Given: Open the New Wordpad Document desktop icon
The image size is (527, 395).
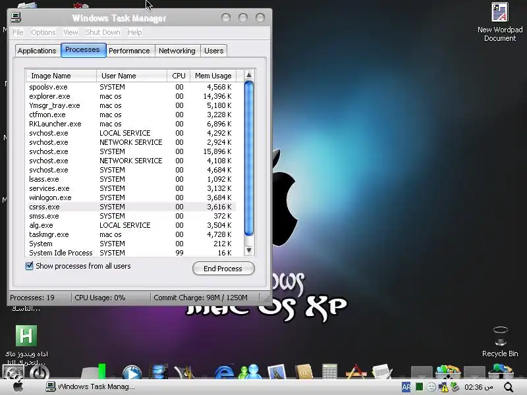Looking at the screenshot, I should 500,22.
